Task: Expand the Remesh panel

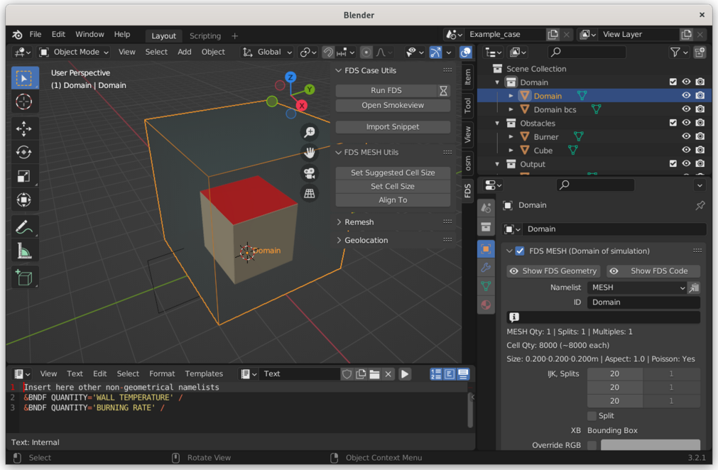Action: tap(339, 222)
